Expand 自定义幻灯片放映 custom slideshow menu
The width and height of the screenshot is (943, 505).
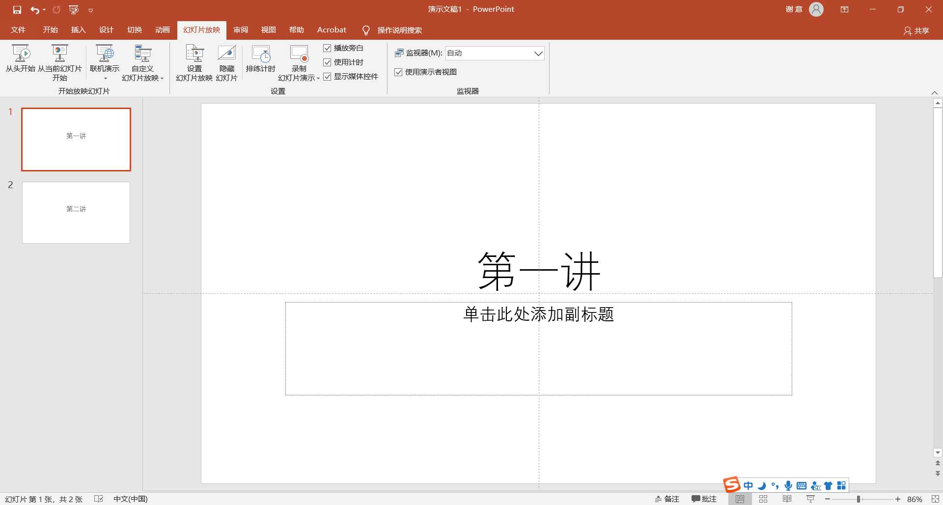tap(142, 74)
